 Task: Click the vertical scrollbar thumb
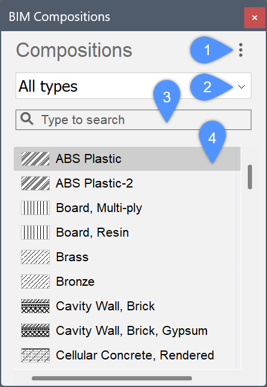[x=250, y=177]
